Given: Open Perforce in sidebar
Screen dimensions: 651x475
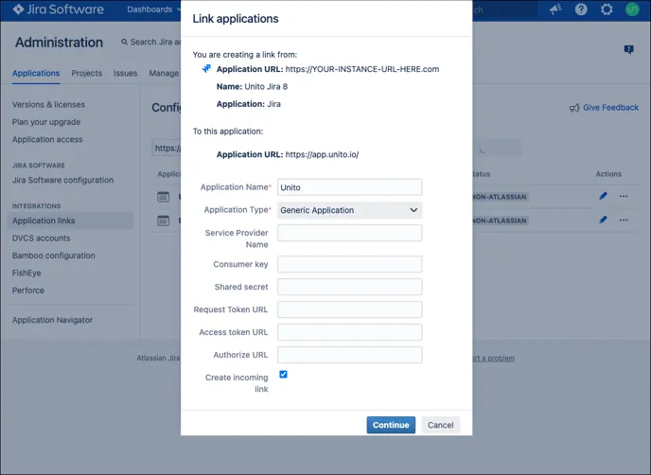Looking at the screenshot, I should (x=27, y=290).
